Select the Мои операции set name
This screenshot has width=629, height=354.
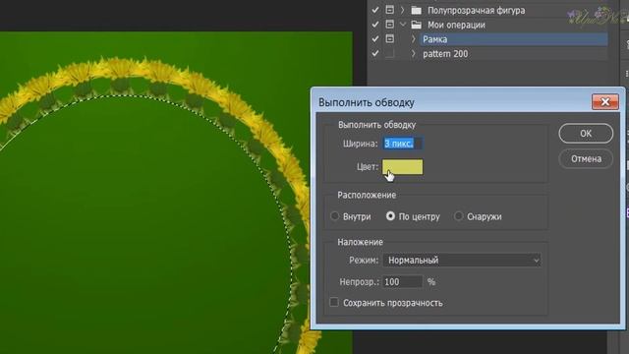(x=456, y=25)
